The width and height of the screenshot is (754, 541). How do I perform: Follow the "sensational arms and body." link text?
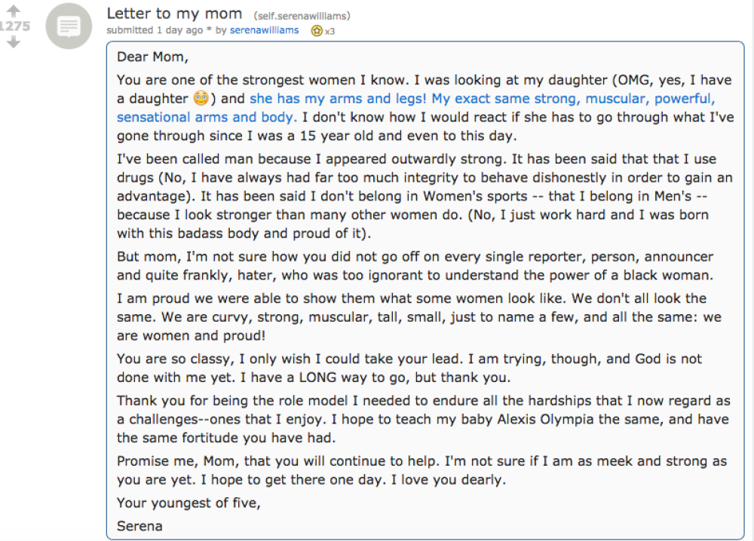tap(207, 118)
